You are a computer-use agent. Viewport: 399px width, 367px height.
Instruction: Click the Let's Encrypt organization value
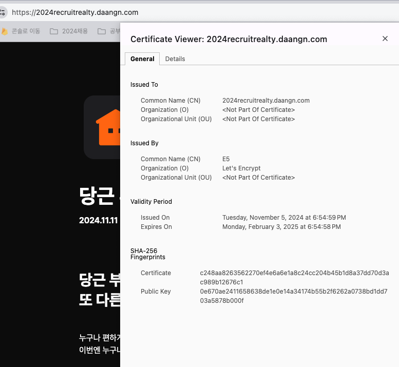(x=241, y=168)
